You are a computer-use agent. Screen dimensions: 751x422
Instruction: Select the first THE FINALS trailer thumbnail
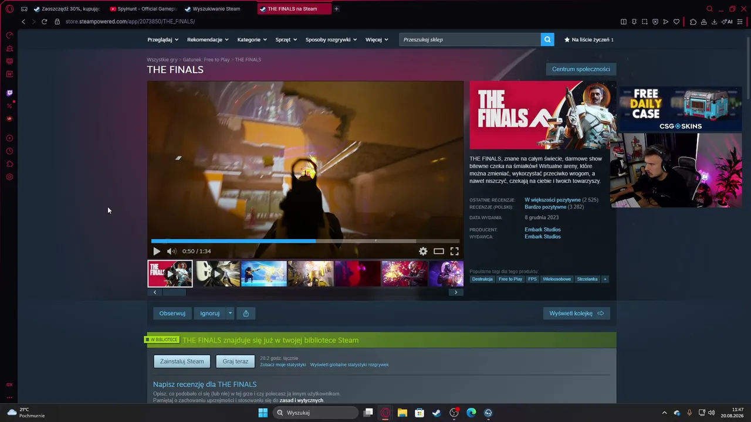point(170,274)
